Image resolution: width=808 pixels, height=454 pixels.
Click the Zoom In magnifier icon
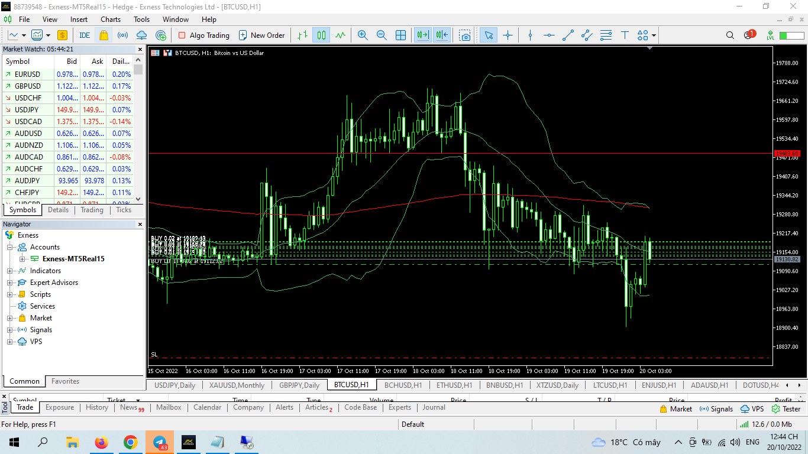[x=363, y=35]
